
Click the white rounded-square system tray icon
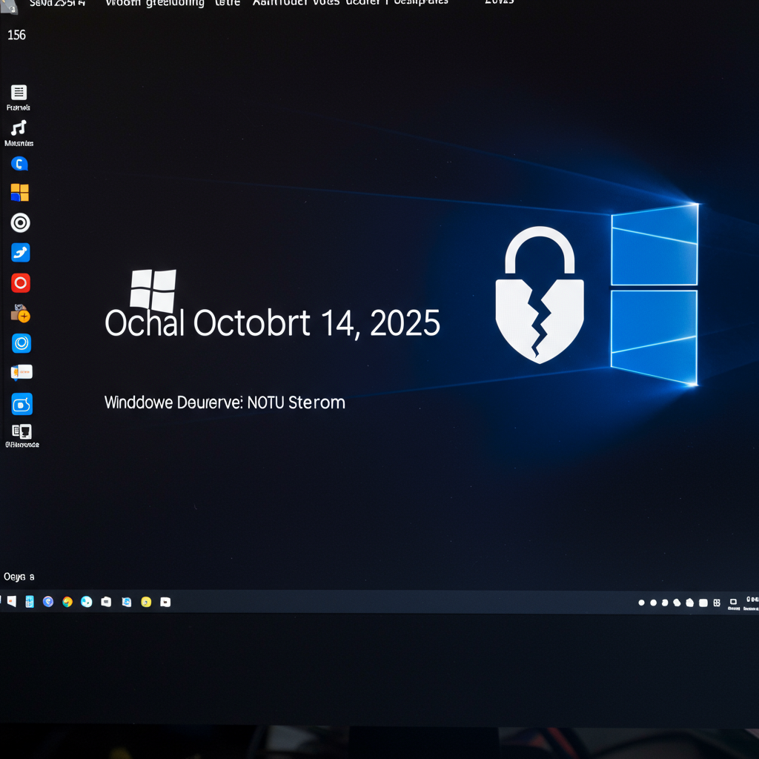coord(703,603)
